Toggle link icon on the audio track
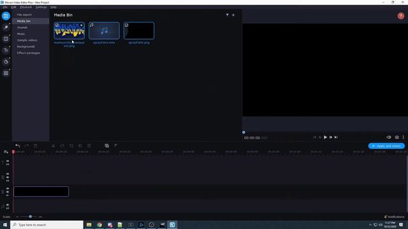408x229 pixels. tap(8, 208)
